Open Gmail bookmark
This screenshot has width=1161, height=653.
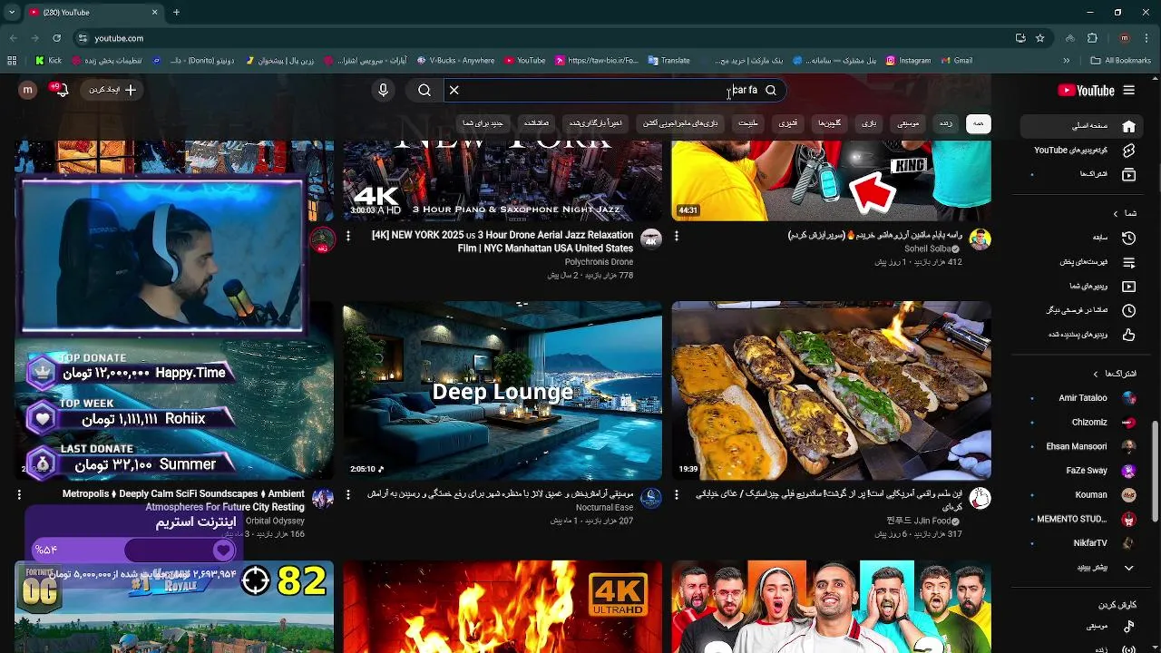click(956, 61)
